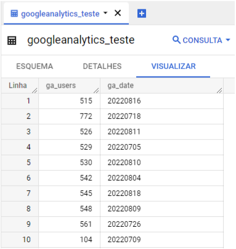This screenshot has width=236, height=249.
Task: Select date cell 20220726
Action: 162,224
